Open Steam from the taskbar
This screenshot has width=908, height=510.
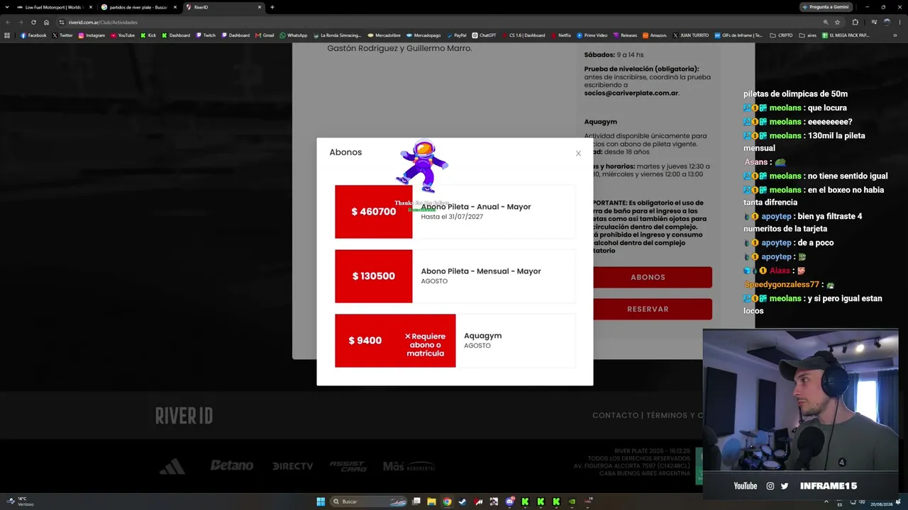click(x=463, y=501)
